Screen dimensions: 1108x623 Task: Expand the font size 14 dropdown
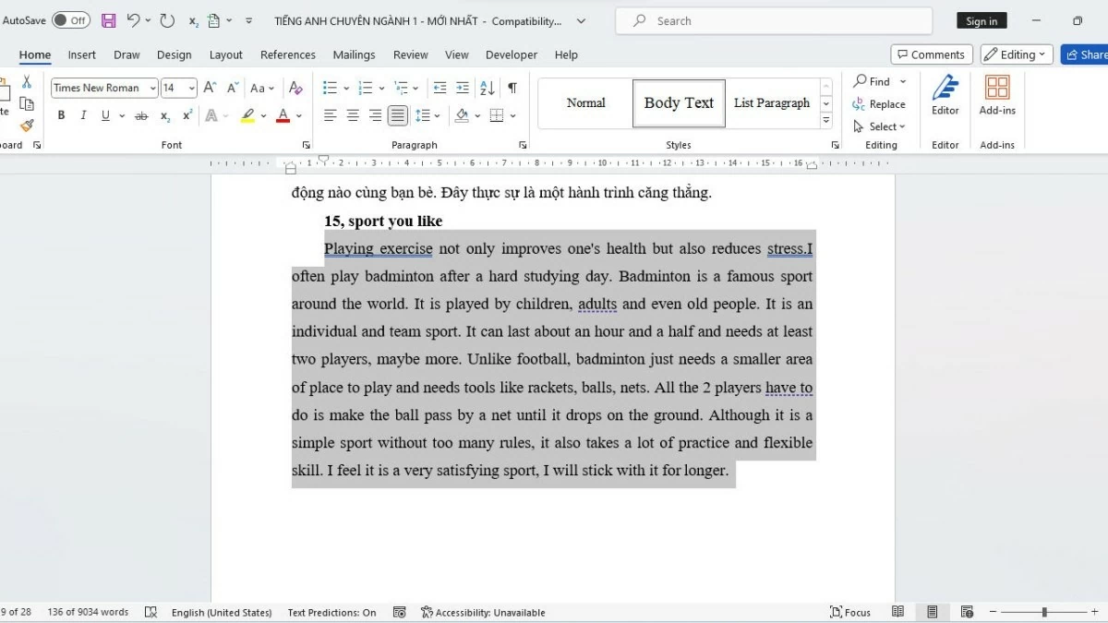(192, 88)
